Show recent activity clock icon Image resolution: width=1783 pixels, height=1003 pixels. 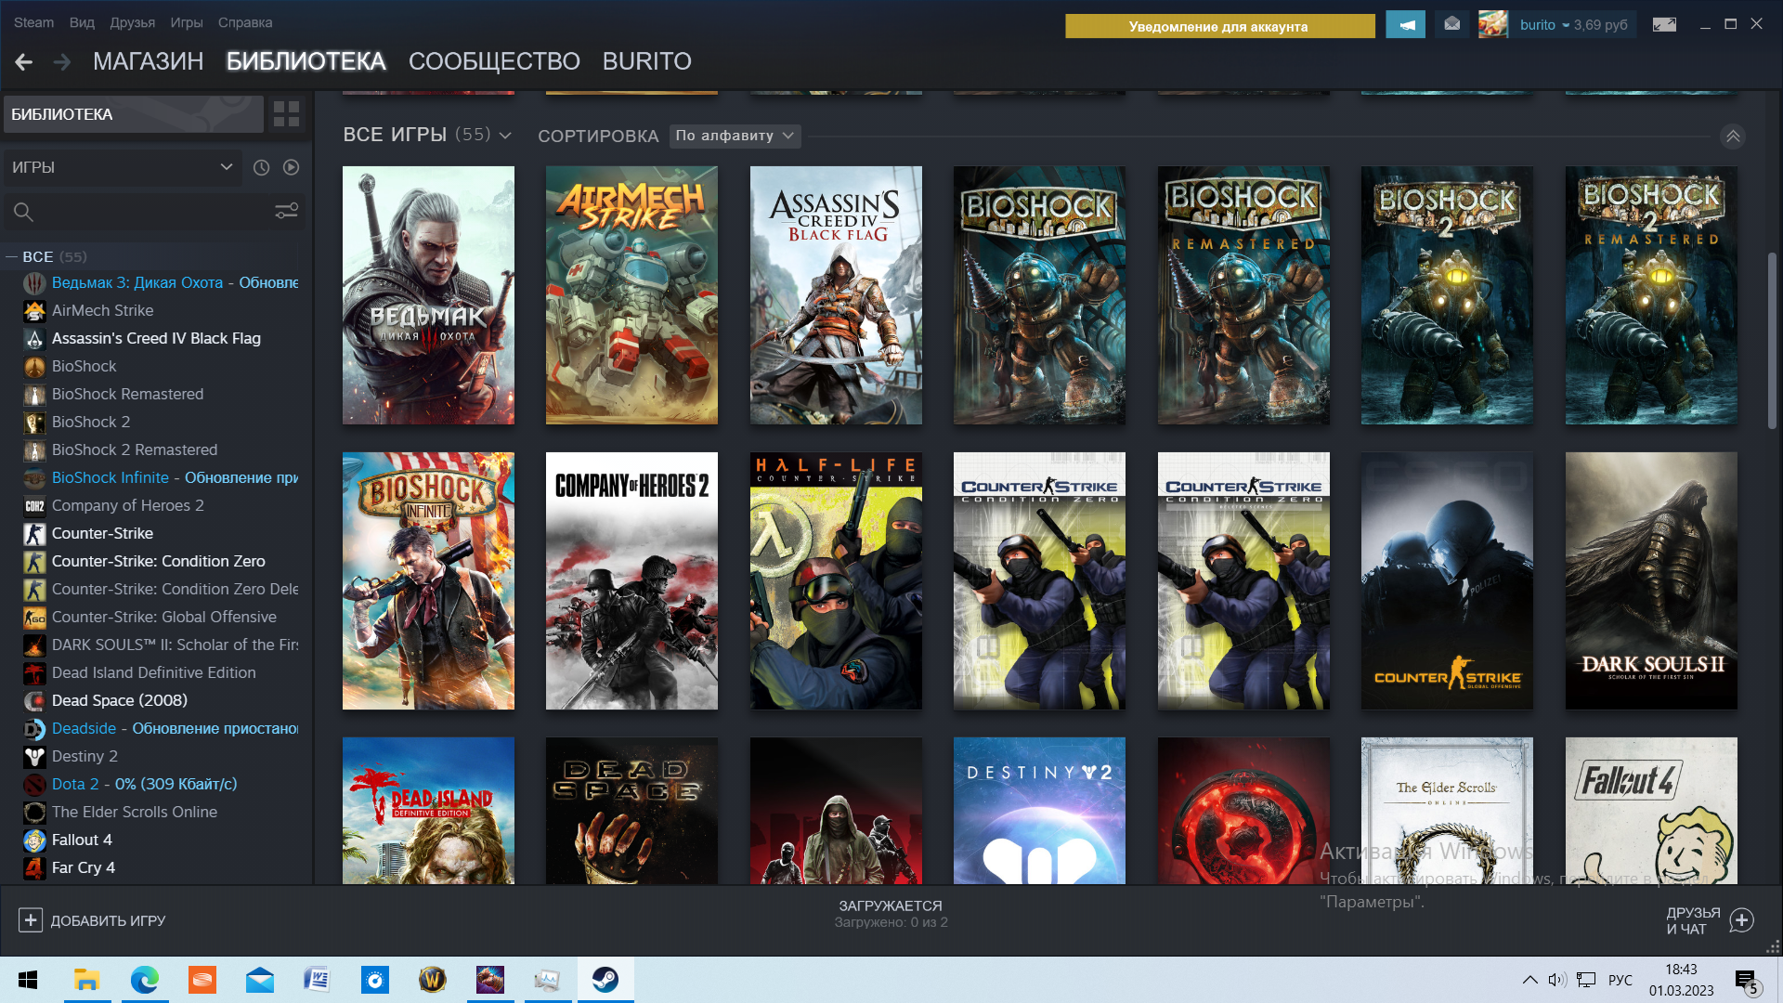click(262, 167)
